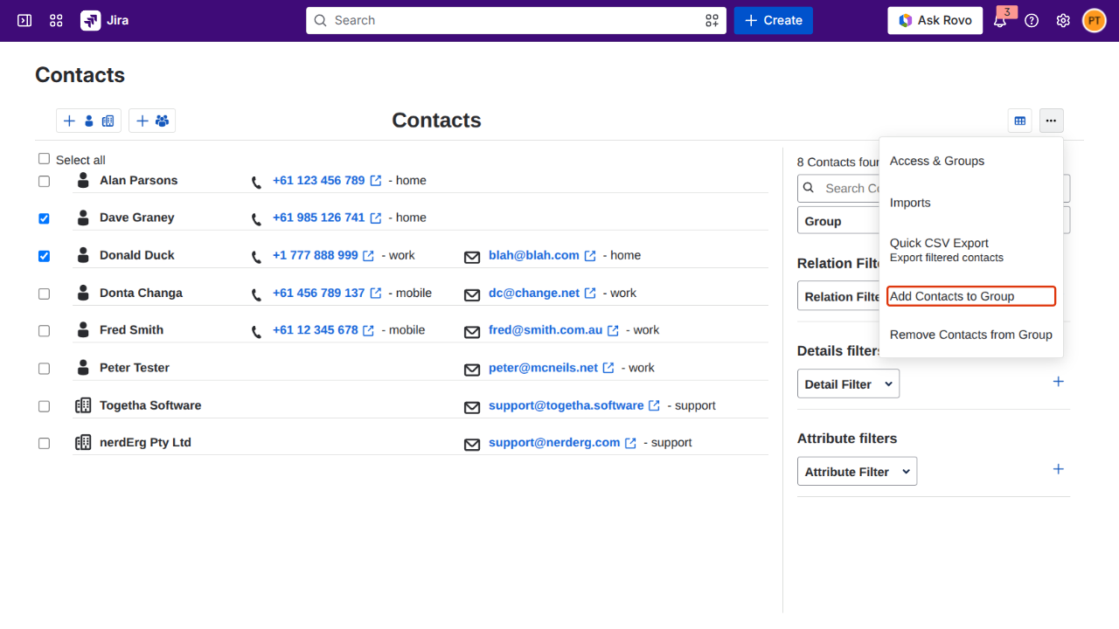Choose Remove Contacts from Group
This screenshot has height=629, width=1119.
[971, 335]
